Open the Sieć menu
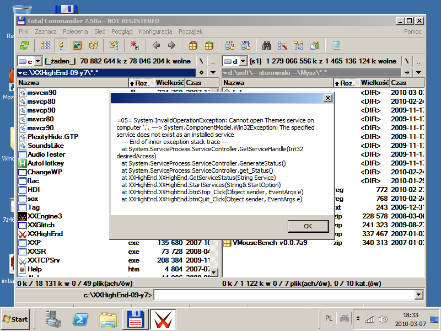This screenshot has width=441, height=331. [x=100, y=31]
